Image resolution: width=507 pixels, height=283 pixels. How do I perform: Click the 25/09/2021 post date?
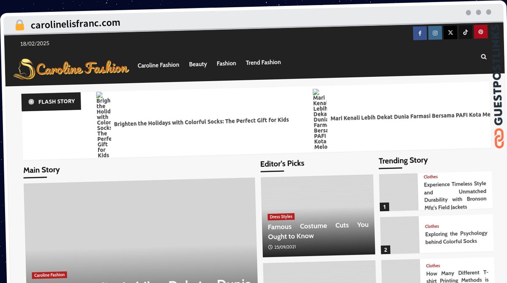282,247
